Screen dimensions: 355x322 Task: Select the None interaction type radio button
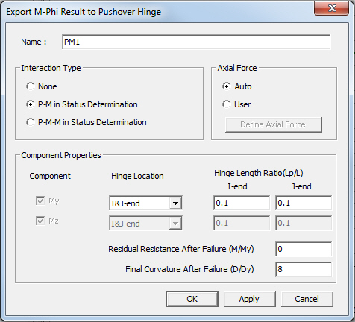tap(31, 86)
